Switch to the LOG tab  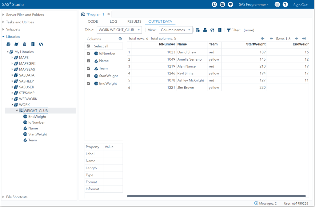click(x=114, y=21)
